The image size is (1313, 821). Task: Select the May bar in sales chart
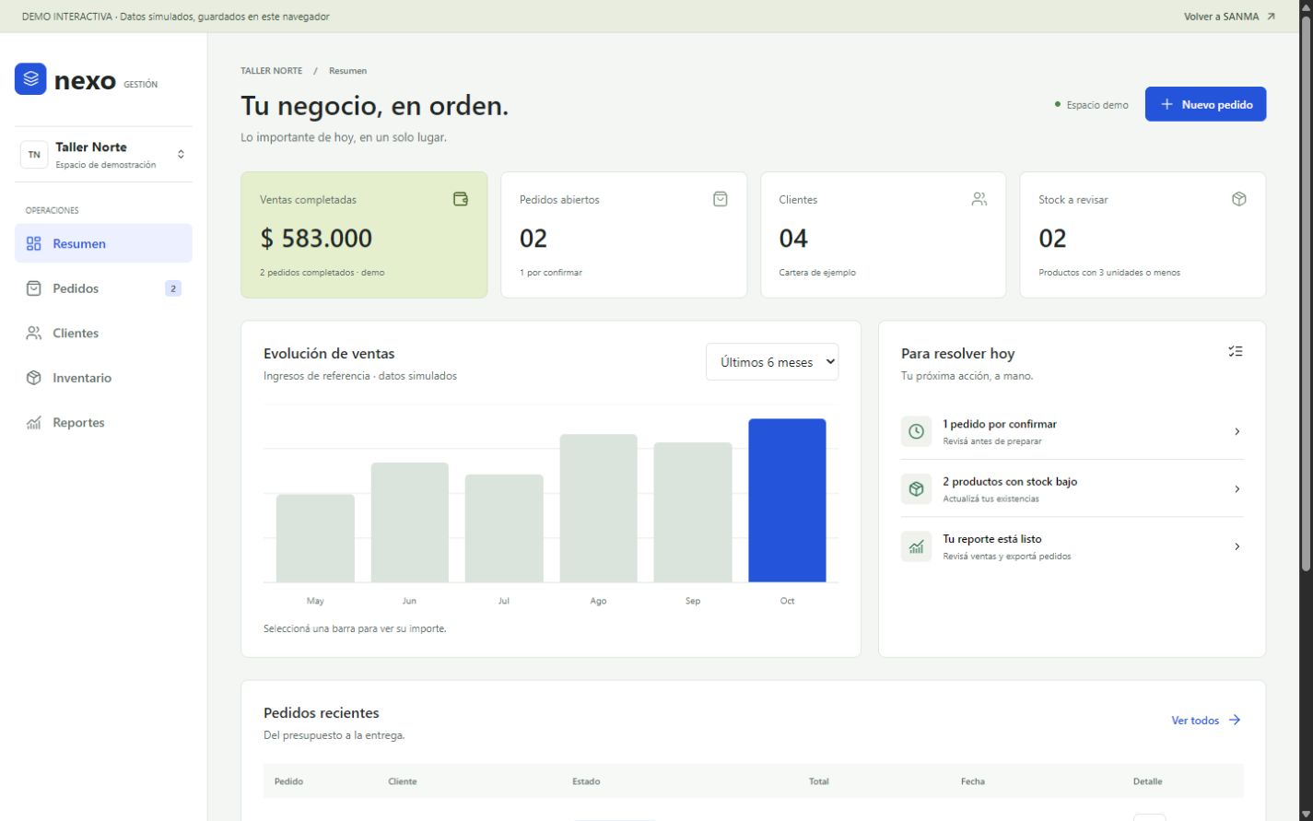pyautogui.click(x=315, y=538)
